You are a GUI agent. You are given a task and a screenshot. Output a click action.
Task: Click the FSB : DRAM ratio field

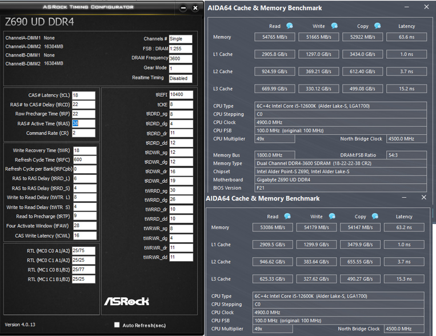[x=181, y=49]
